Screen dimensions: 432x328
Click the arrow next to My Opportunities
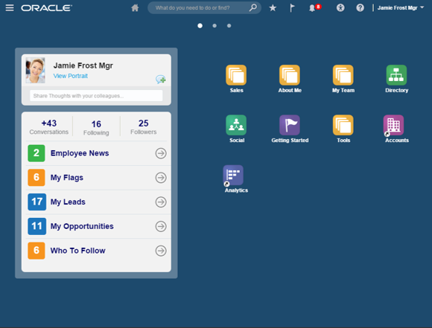coord(161,226)
